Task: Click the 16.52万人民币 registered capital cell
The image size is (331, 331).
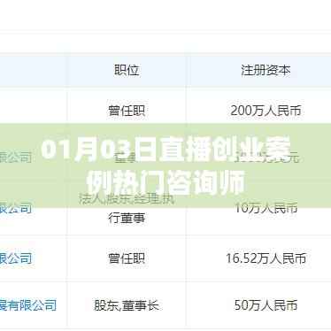Action: tap(266, 258)
